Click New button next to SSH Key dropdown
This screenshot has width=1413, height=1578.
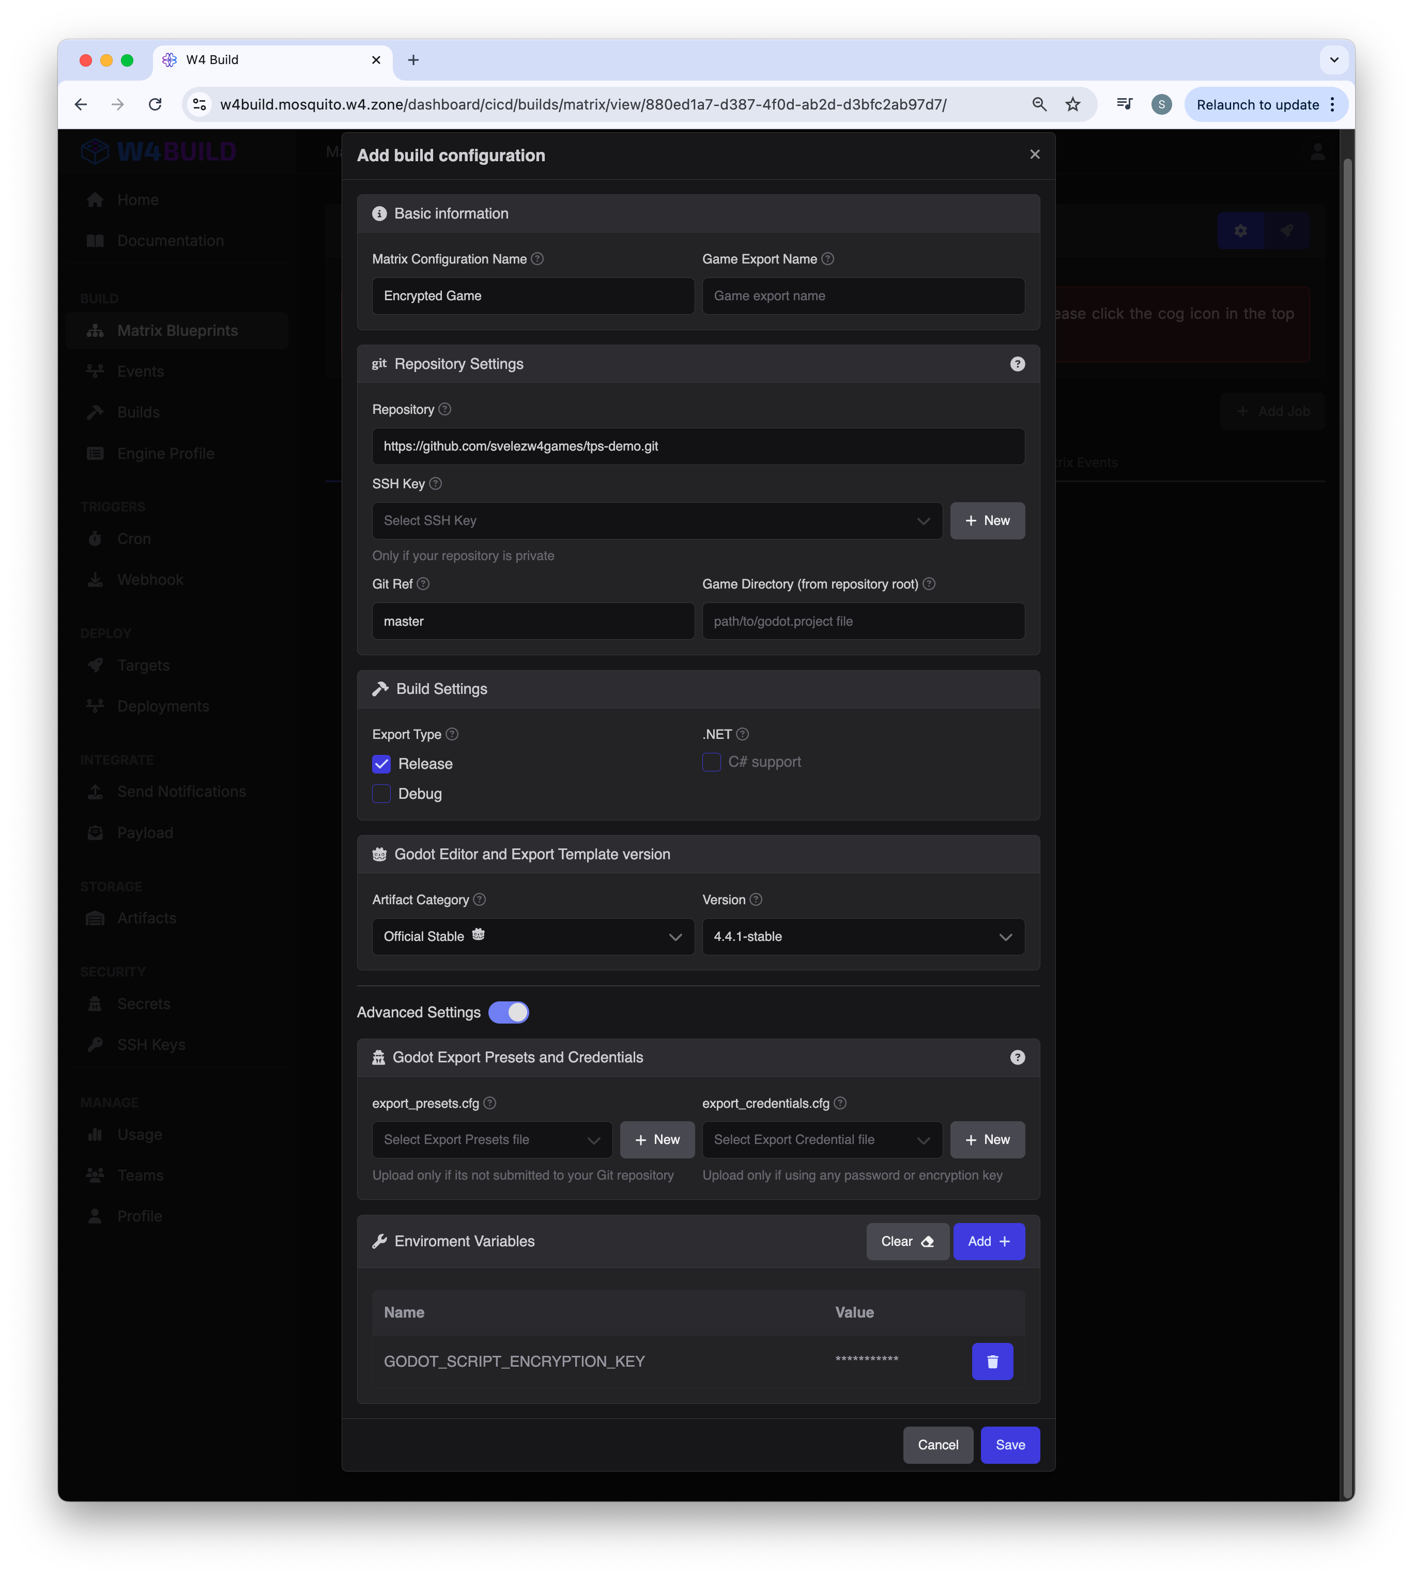tap(988, 521)
